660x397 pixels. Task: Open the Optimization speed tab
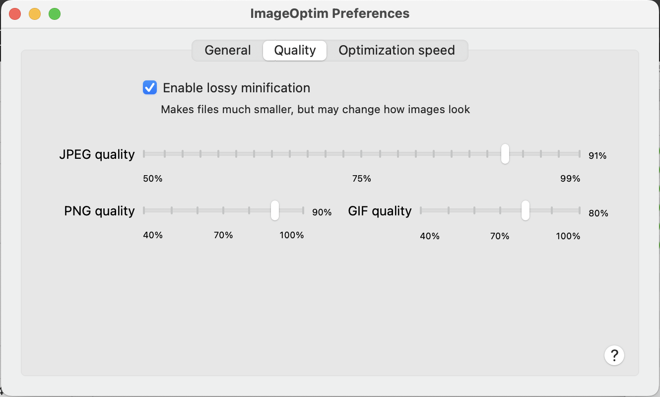396,51
